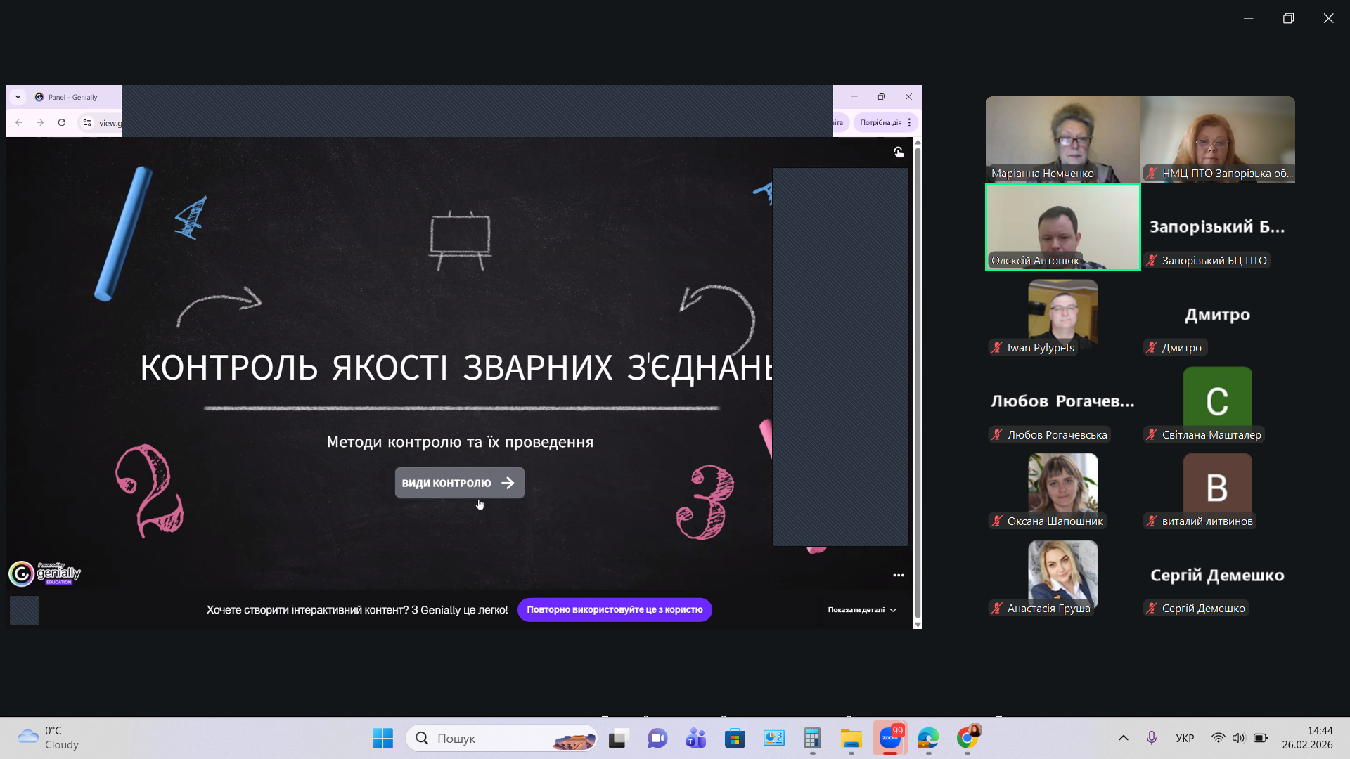Click the Google Chrome taskbar icon
Screen dimensions: 1350x759
967,738
